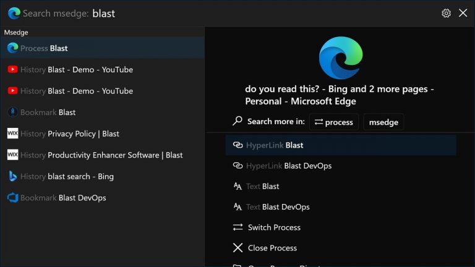Click Wix icon beside Privacy Policy entry
Viewport: 475px width, 267px height.
click(x=13, y=133)
